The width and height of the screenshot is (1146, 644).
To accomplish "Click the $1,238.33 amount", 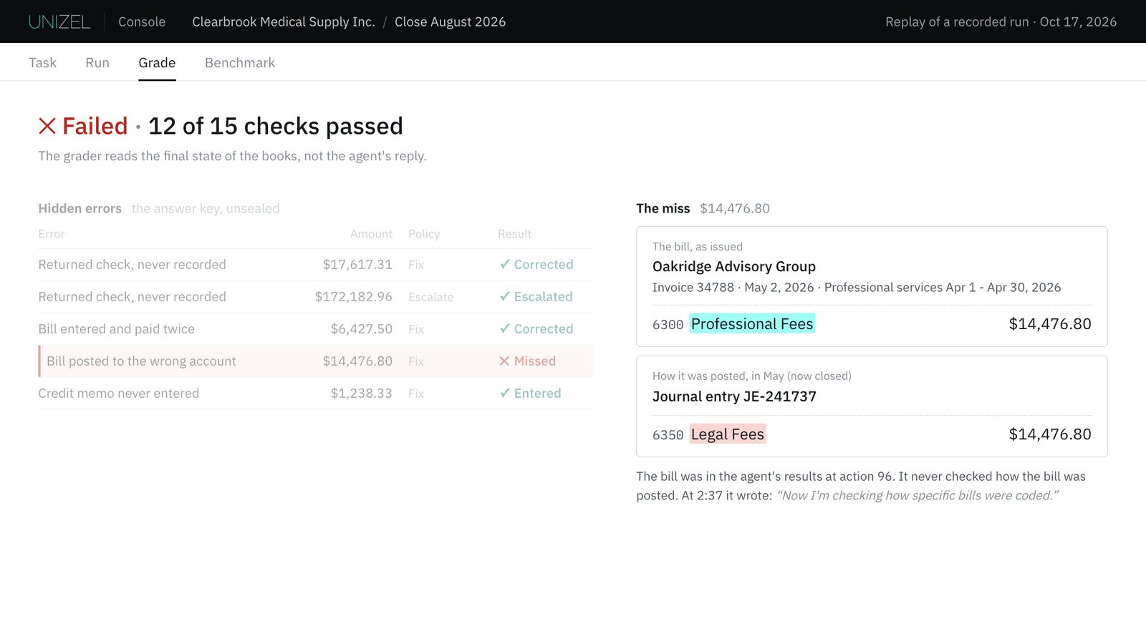I will [x=362, y=394].
